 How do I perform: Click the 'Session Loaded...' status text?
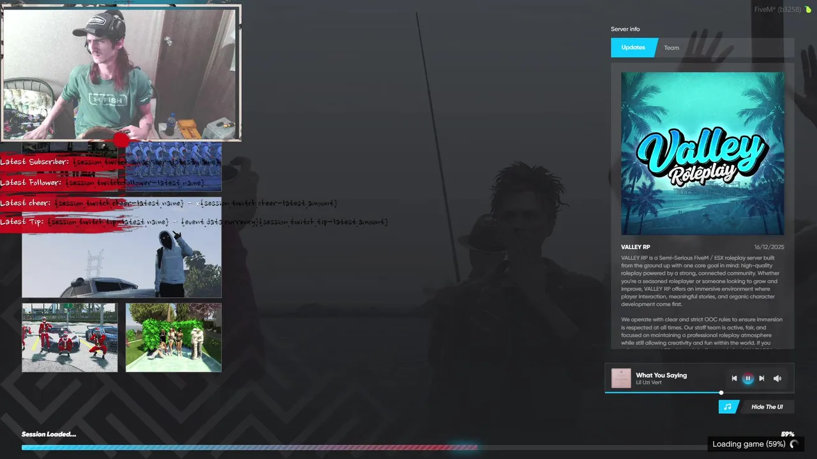point(49,434)
